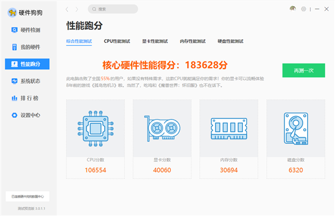Switch to 硬盘性能测试 tab

[231, 41]
